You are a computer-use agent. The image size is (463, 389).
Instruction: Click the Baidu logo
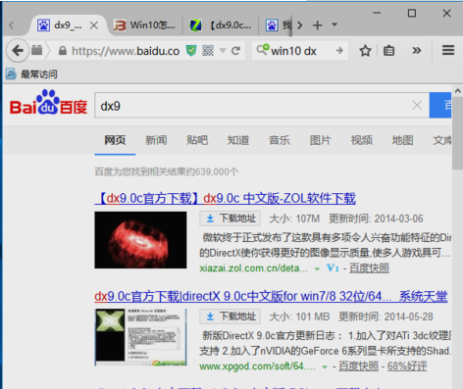(x=48, y=102)
